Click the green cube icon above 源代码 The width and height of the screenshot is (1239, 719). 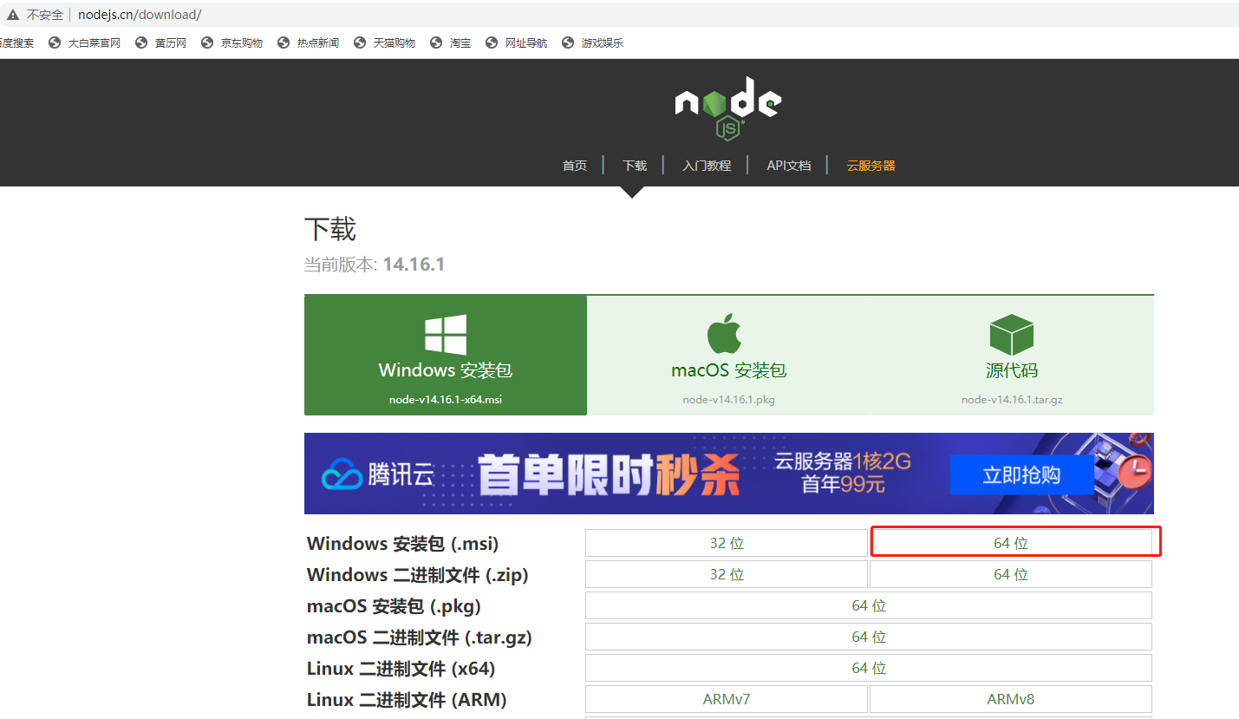1012,334
